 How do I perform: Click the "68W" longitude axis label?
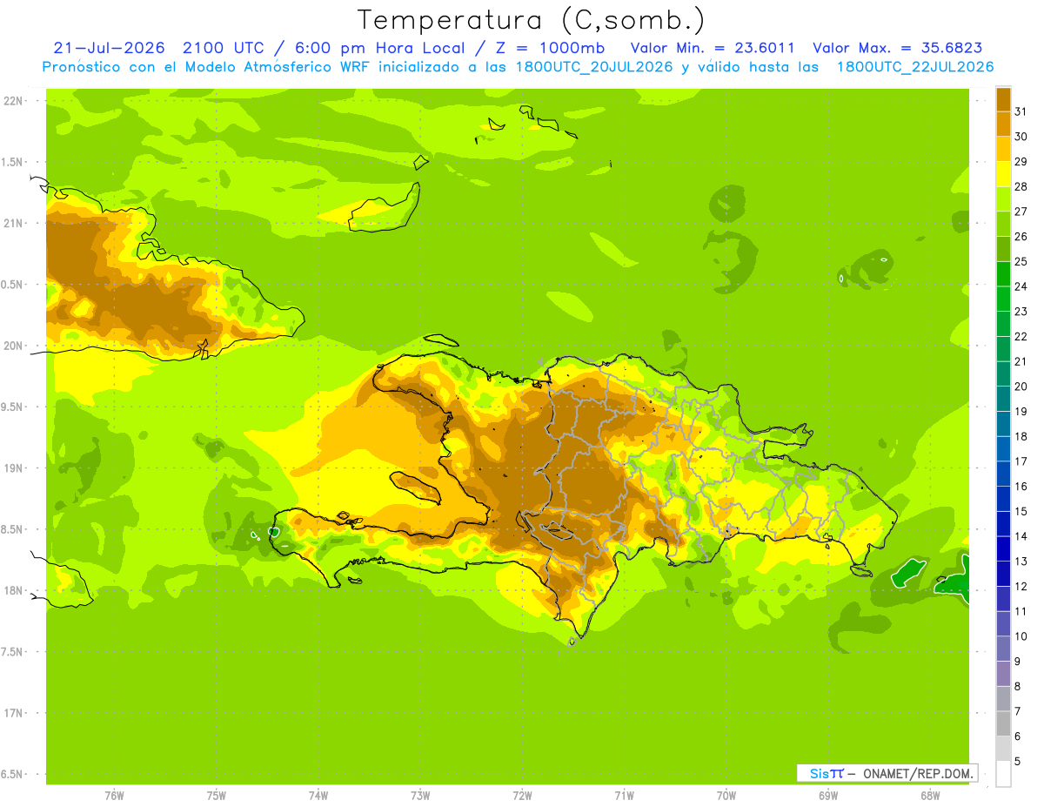click(930, 796)
